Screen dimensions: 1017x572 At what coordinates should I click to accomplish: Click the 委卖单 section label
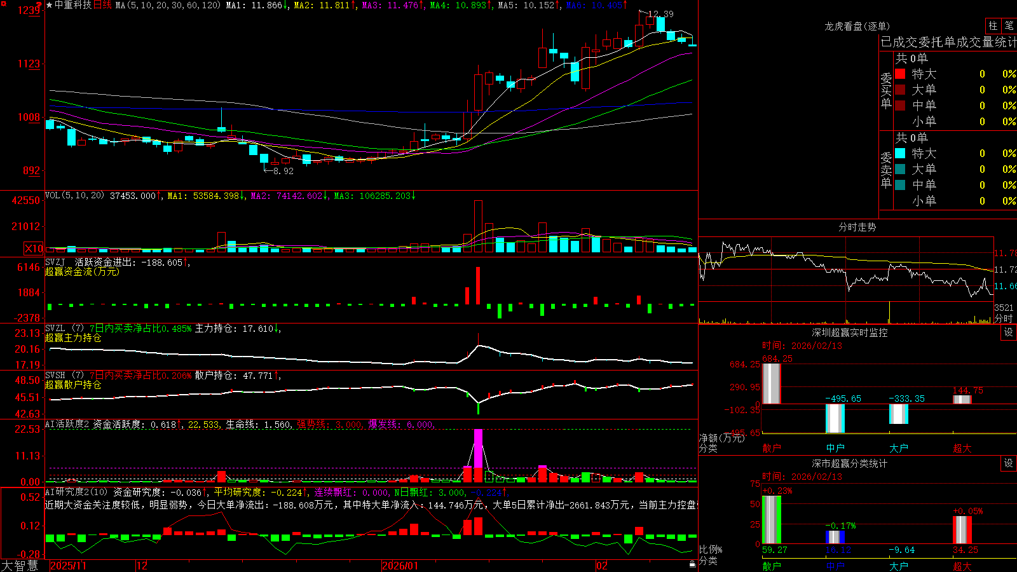886,170
